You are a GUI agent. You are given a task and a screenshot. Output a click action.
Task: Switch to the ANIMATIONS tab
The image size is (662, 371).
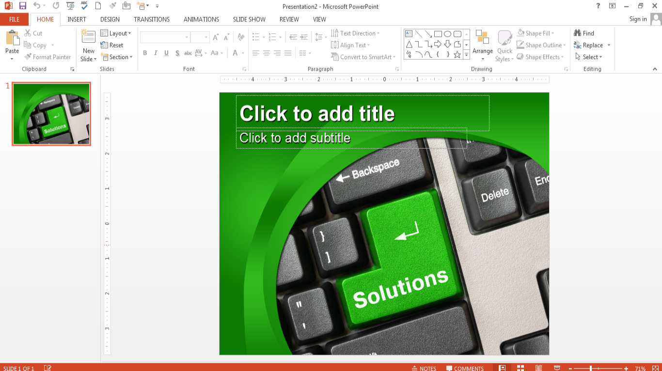pyautogui.click(x=201, y=19)
